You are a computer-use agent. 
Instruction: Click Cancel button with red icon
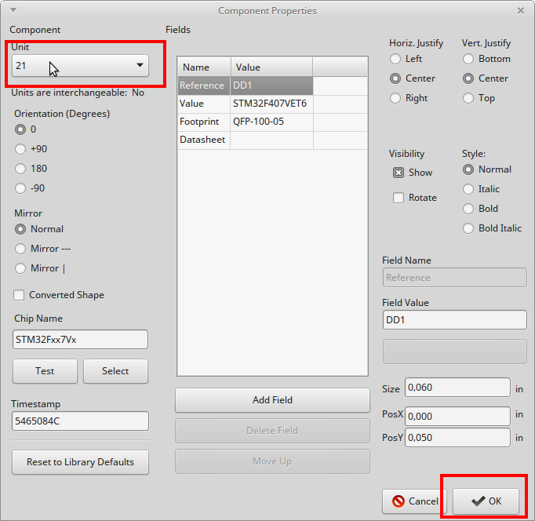[x=415, y=501]
